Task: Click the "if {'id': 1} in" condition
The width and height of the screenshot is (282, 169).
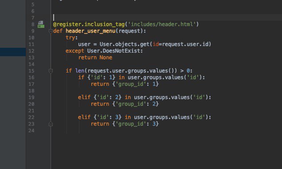Action: pos(102,77)
